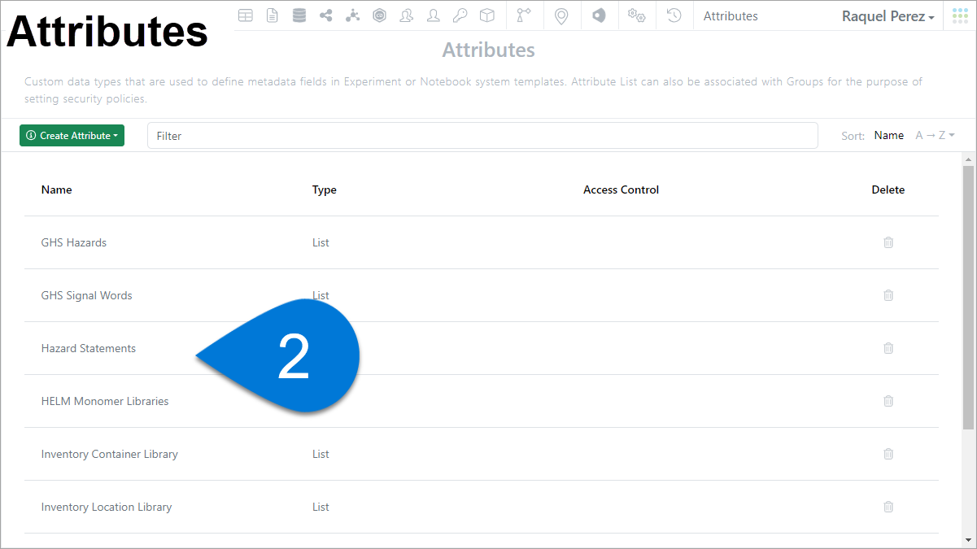Screen dimensions: 977x549
Task: Delete the HELM Monomer Libraries attribute
Action: pos(888,401)
